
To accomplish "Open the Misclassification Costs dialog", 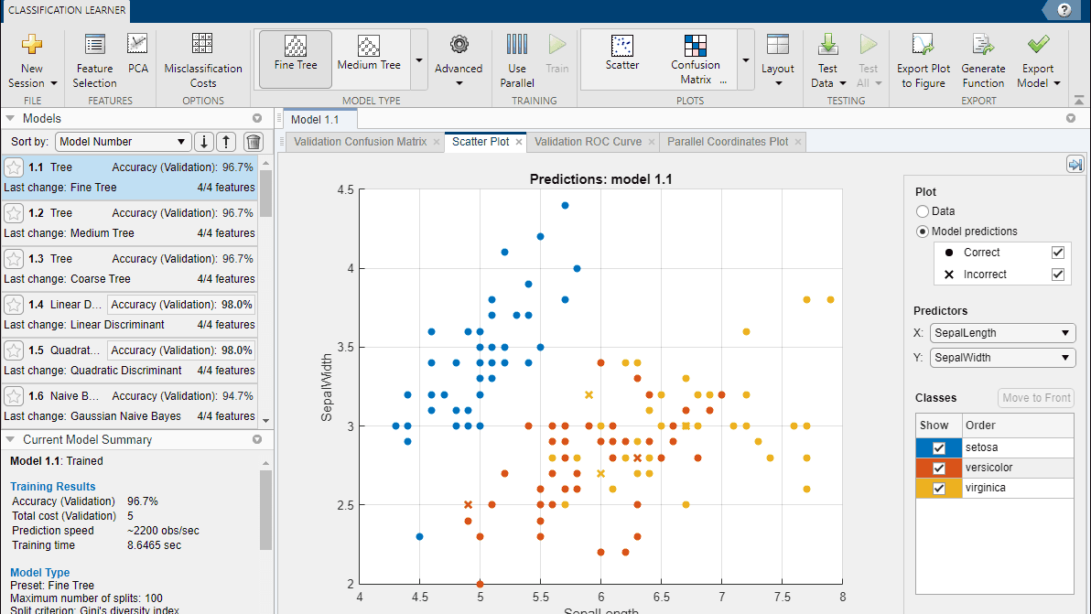I will [x=202, y=59].
